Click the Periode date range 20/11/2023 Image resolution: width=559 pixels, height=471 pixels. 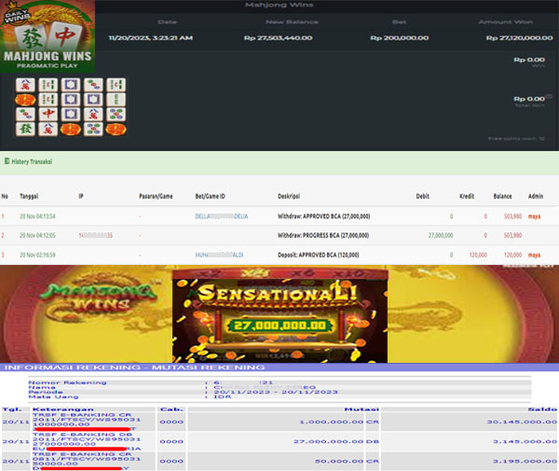click(x=276, y=392)
